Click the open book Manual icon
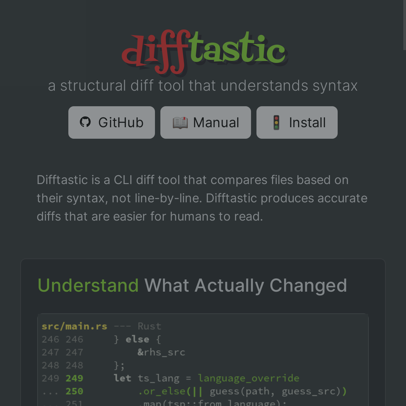 pyautogui.click(x=180, y=122)
